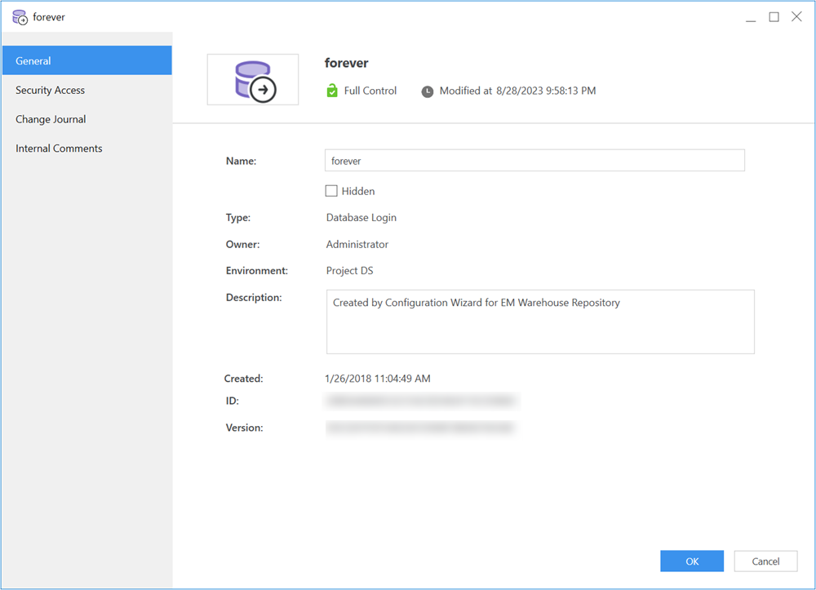Minimize the forever properties window
Screen dimensions: 816x590
click(x=751, y=17)
